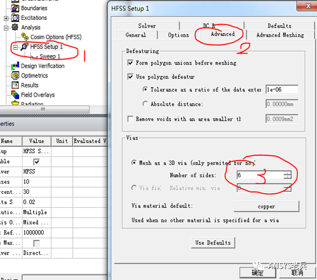Select Design Verification tree item
The height and width of the screenshot is (280, 317).
(x=42, y=66)
